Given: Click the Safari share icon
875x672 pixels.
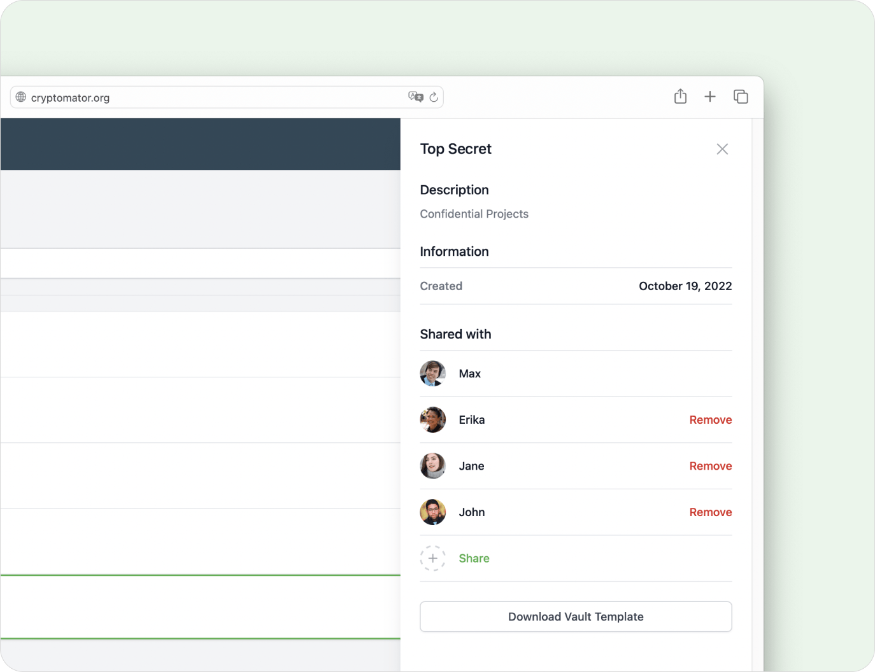Looking at the screenshot, I should [680, 96].
